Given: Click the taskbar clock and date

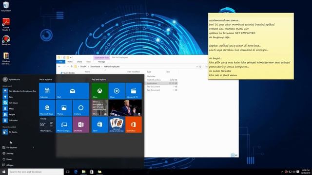Looking at the screenshot, I should tap(306, 172).
